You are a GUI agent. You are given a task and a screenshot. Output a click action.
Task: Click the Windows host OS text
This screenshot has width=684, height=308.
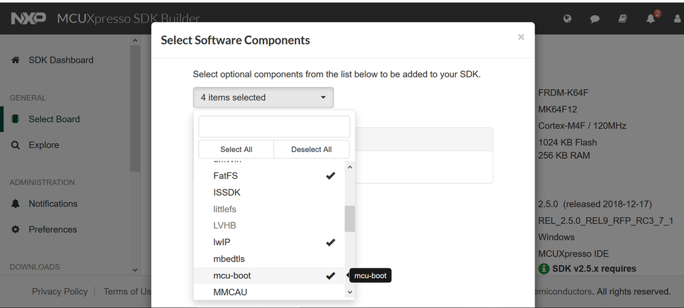(x=556, y=237)
